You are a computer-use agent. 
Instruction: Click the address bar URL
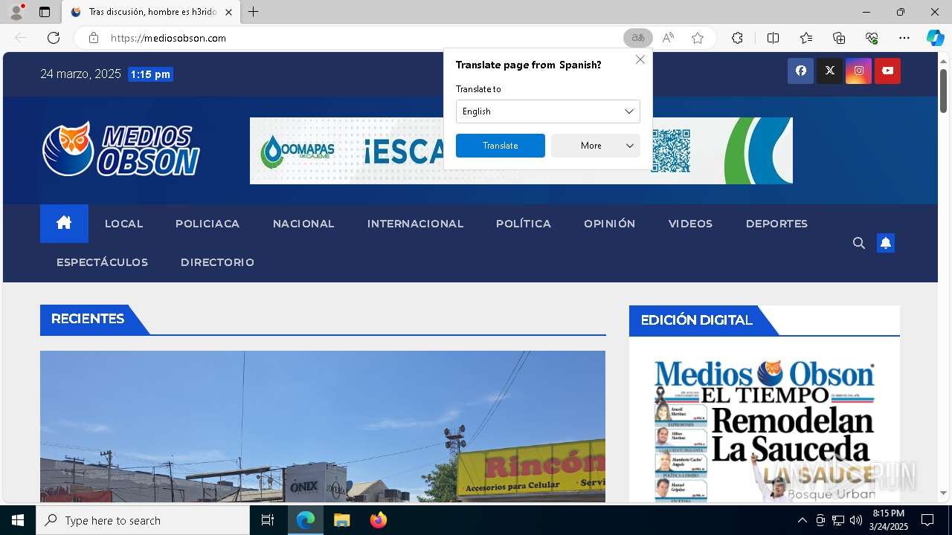[168, 38]
